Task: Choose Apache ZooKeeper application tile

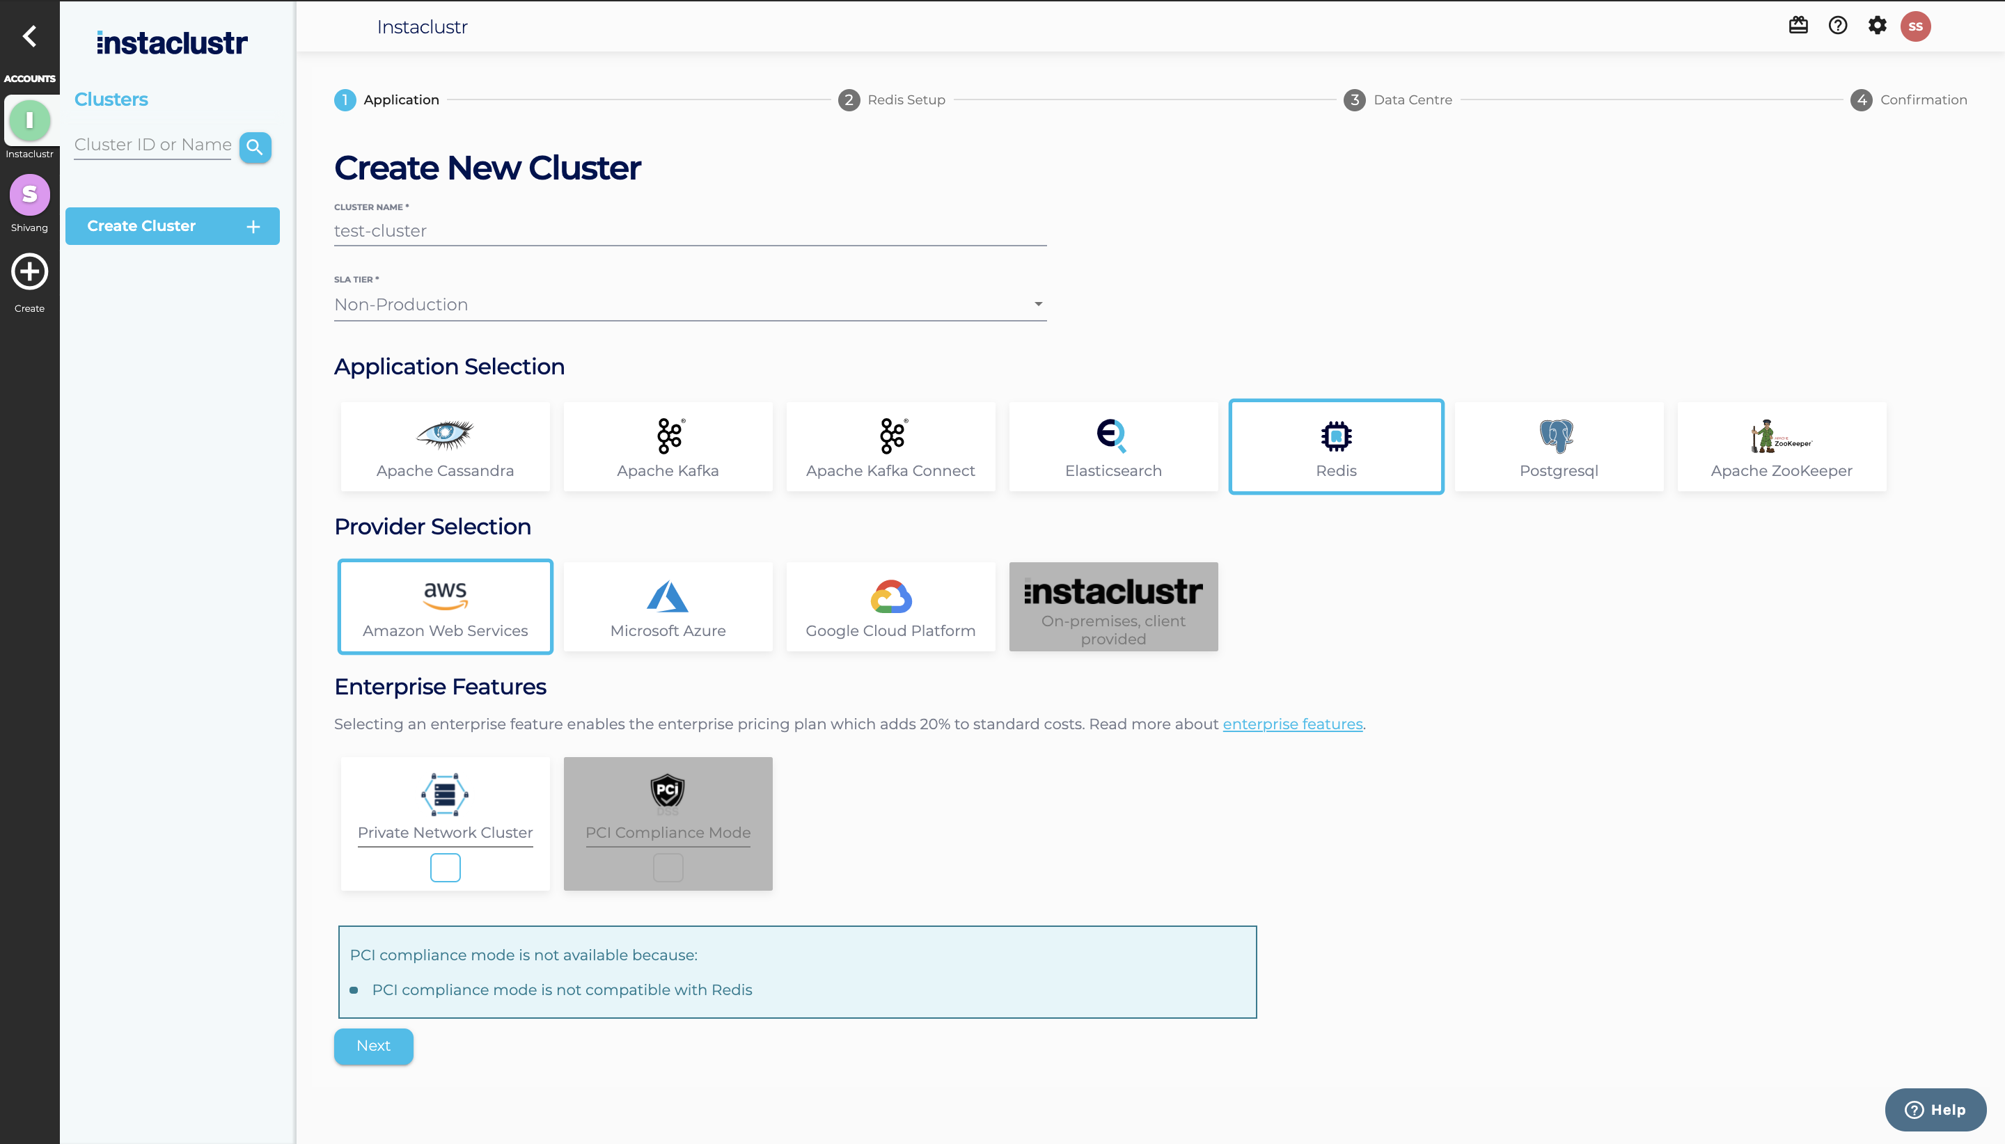Action: coord(1781,446)
